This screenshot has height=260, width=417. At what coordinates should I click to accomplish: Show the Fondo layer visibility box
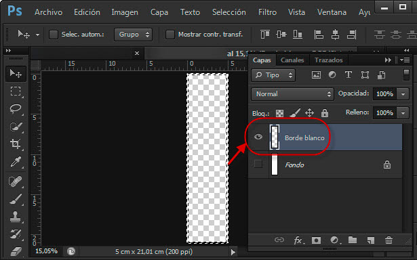click(x=258, y=164)
